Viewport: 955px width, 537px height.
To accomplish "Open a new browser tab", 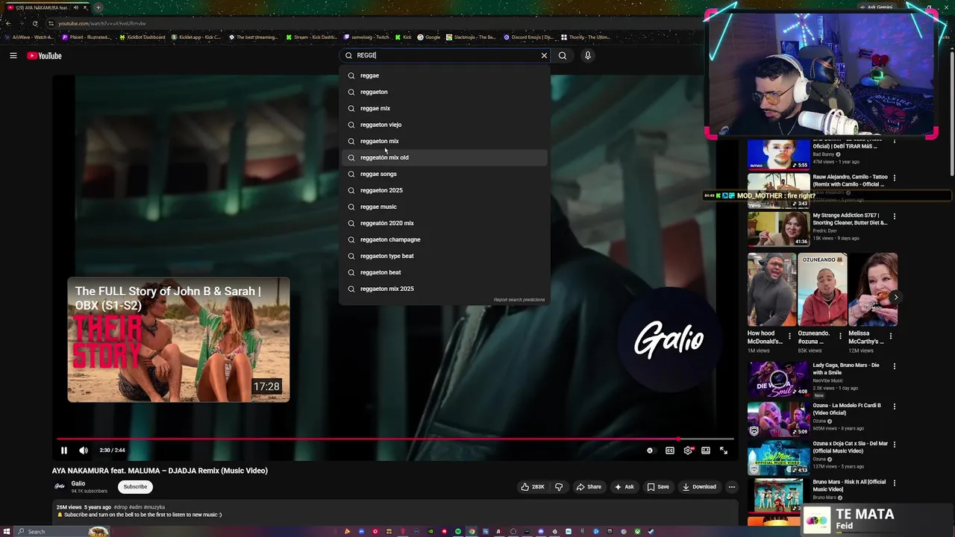I will tap(98, 7).
